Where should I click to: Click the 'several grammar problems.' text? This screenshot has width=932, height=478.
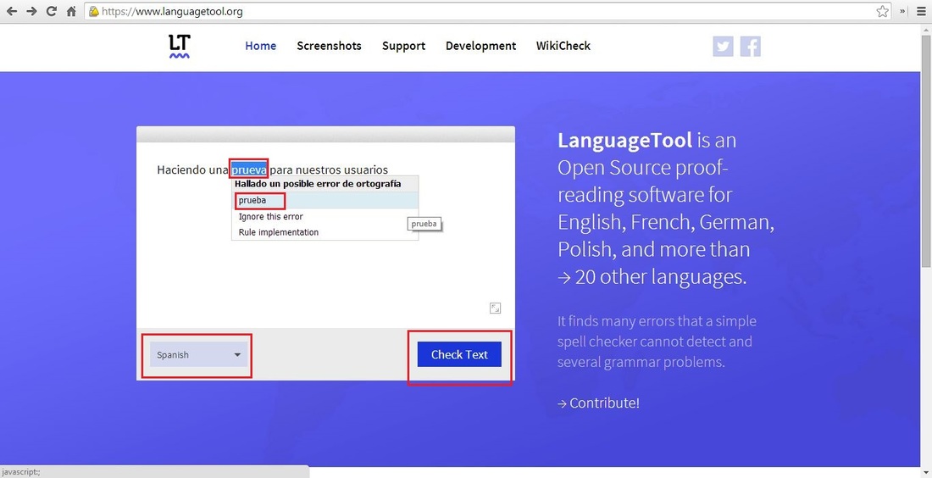[x=641, y=362]
